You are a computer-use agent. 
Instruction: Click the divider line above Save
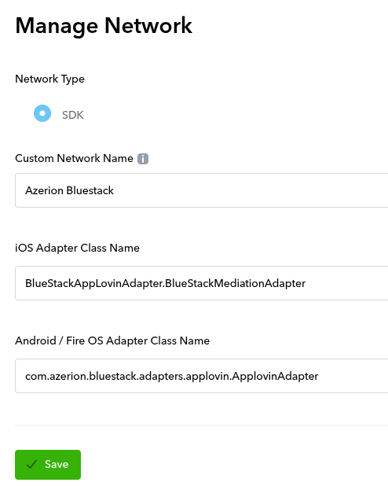point(201,425)
